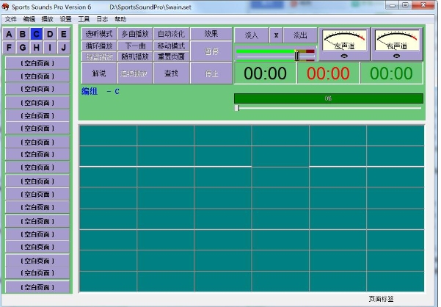Viewport: 441px width, 307px height.
Task: Click the 查找 search button
Action: pos(171,73)
